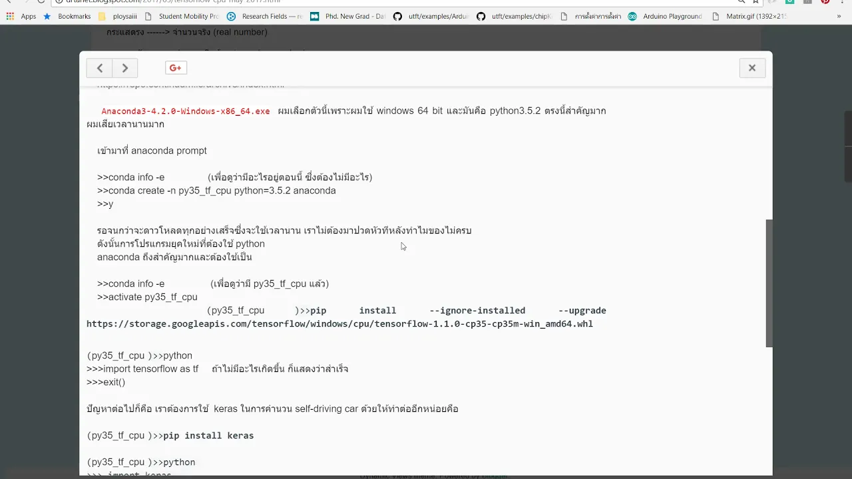Click the tensorflow-1.1.0 whl storage URL text
The height and width of the screenshot is (479, 852).
[339, 324]
